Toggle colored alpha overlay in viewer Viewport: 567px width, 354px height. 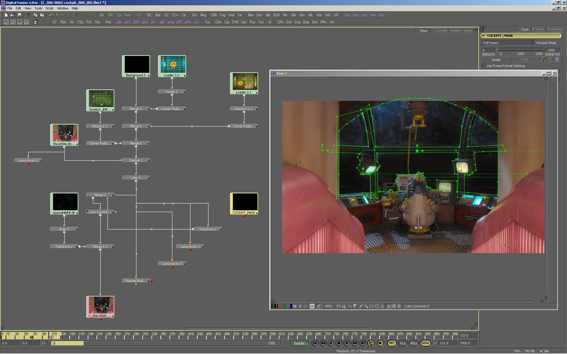pos(312,306)
